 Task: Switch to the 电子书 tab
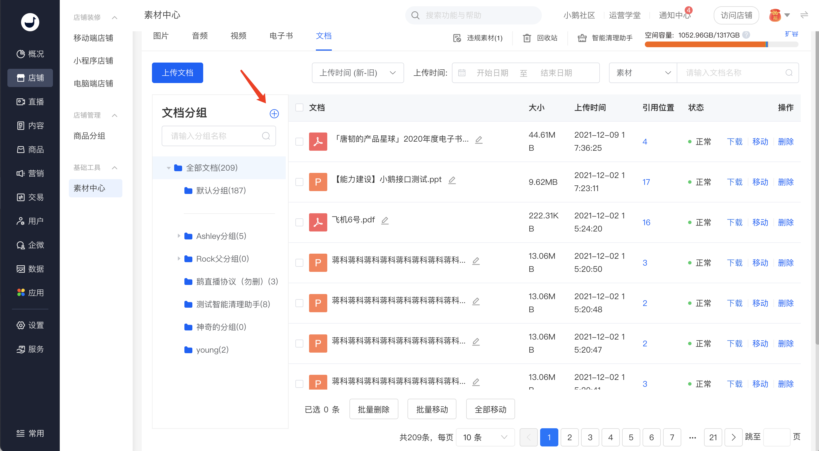click(x=281, y=36)
